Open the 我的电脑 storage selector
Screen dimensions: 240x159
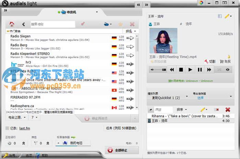click(x=73, y=143)
